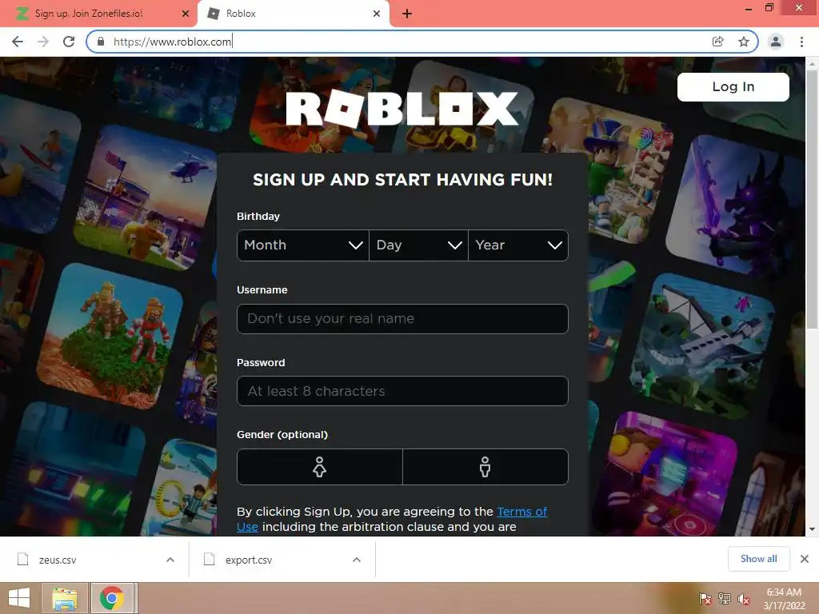Share this page using the share icon
The image size is (819, 614).
[x=717, y=42]
